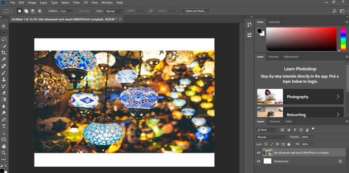Screen dimensions: 349x173
Task: Toggle the layer filter on/off switch
Action: [313, 129]
